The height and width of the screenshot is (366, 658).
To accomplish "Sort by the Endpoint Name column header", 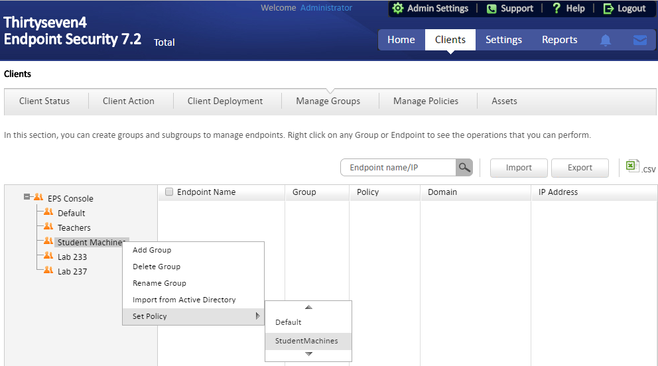I will tap(206, 192).
